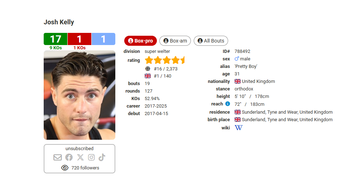342x183 pixels.
Task: Click the blue 1 draws box
Action: [103, 39]
